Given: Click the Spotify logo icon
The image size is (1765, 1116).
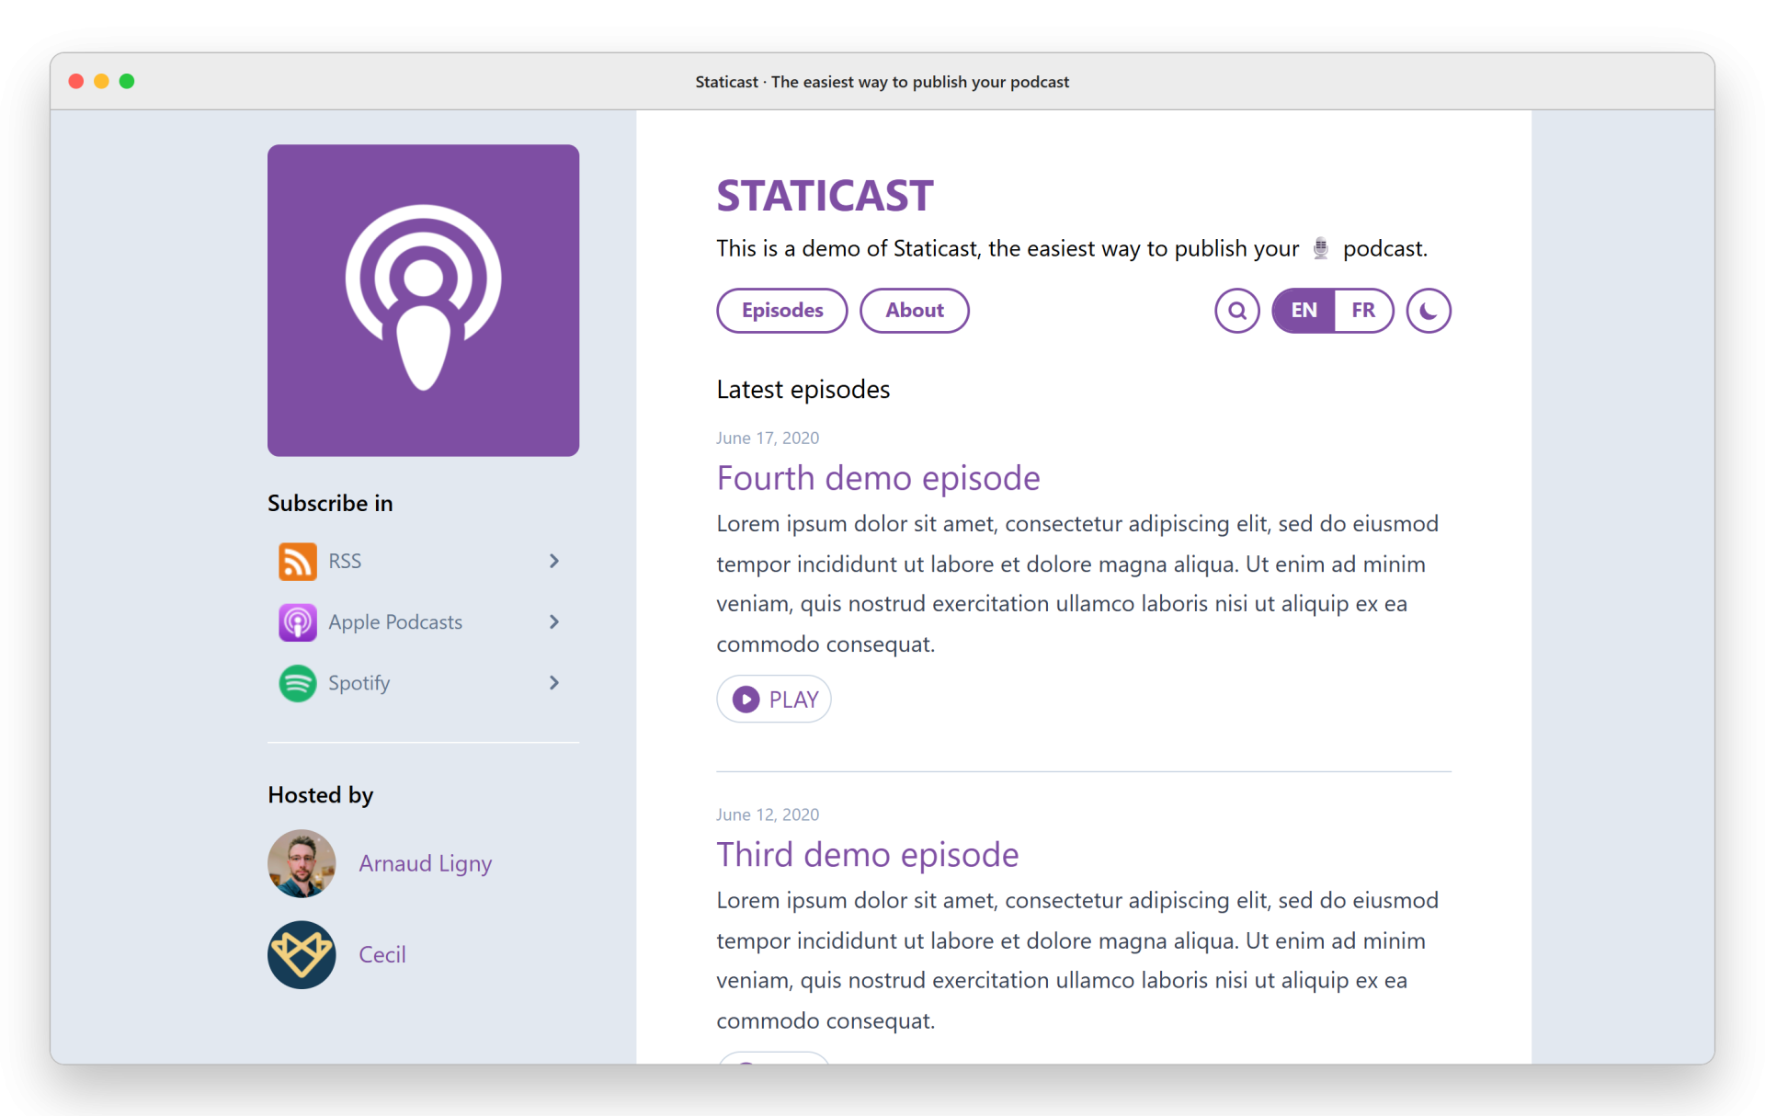Looking at the screenshot, I should tap(297, 683).
